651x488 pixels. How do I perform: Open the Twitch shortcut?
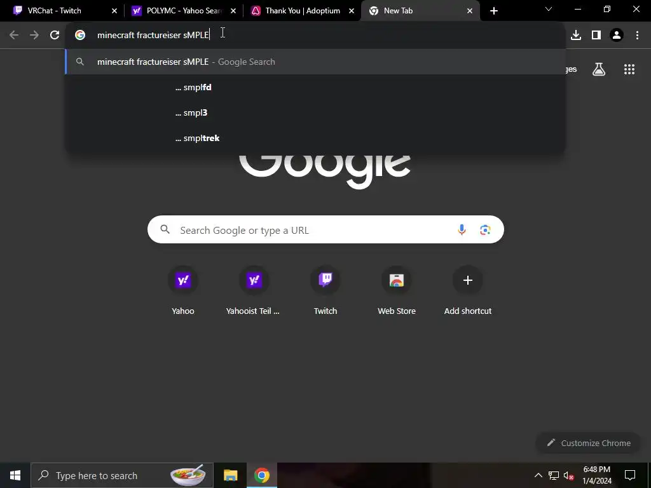(x=325, y=291)
